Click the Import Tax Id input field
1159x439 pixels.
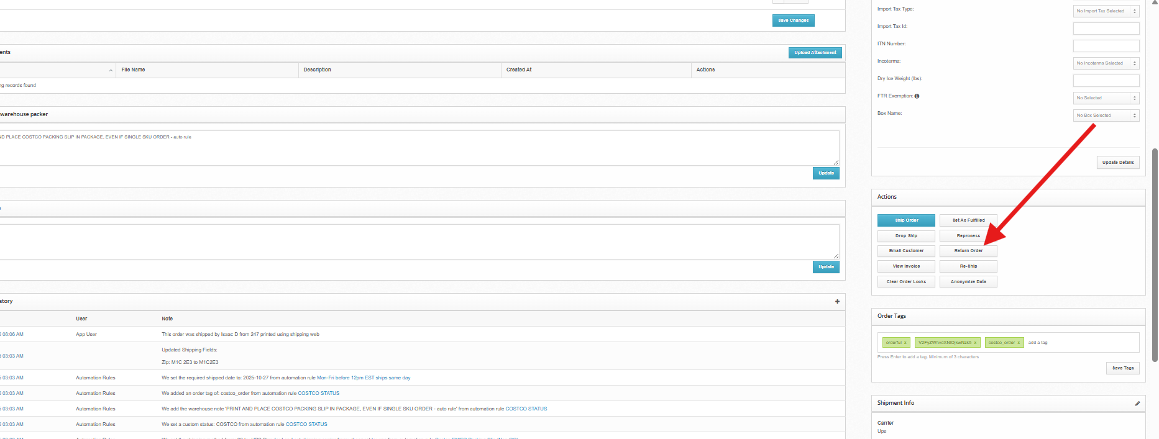point(1106,29)
